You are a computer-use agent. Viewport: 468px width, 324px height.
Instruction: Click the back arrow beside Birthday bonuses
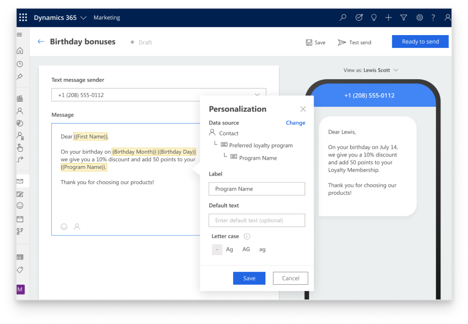point(41,42)
